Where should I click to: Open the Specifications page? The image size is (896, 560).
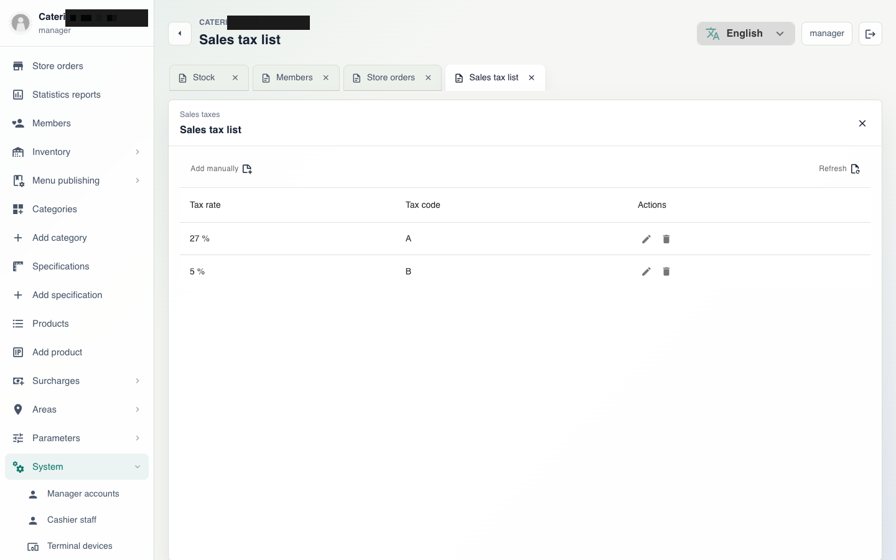[x=77, y=266]
